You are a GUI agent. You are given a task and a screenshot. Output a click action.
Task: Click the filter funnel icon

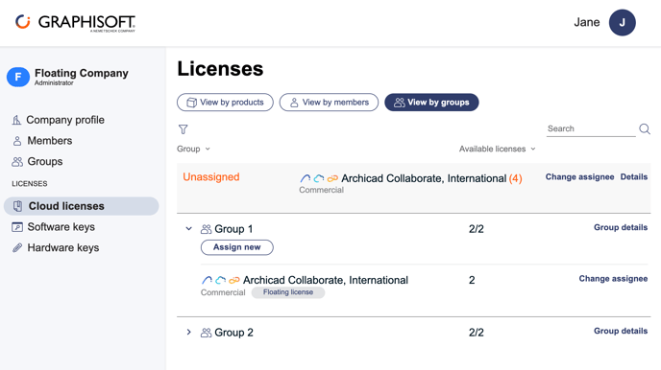point(183,129)
